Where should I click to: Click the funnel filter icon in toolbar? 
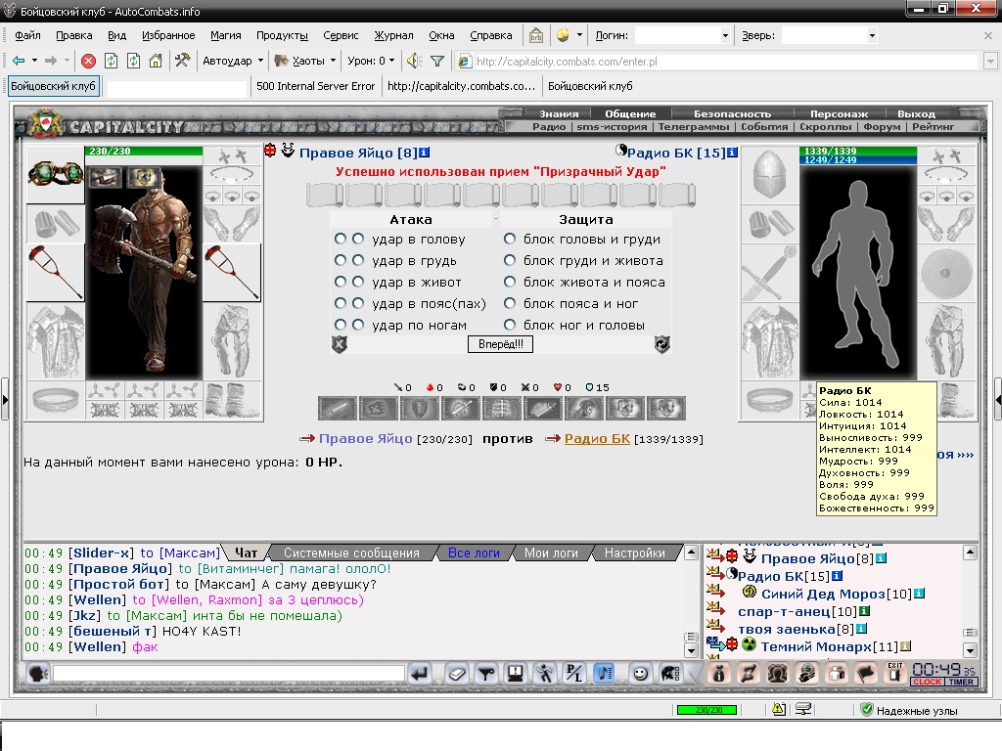pos(437,62)
